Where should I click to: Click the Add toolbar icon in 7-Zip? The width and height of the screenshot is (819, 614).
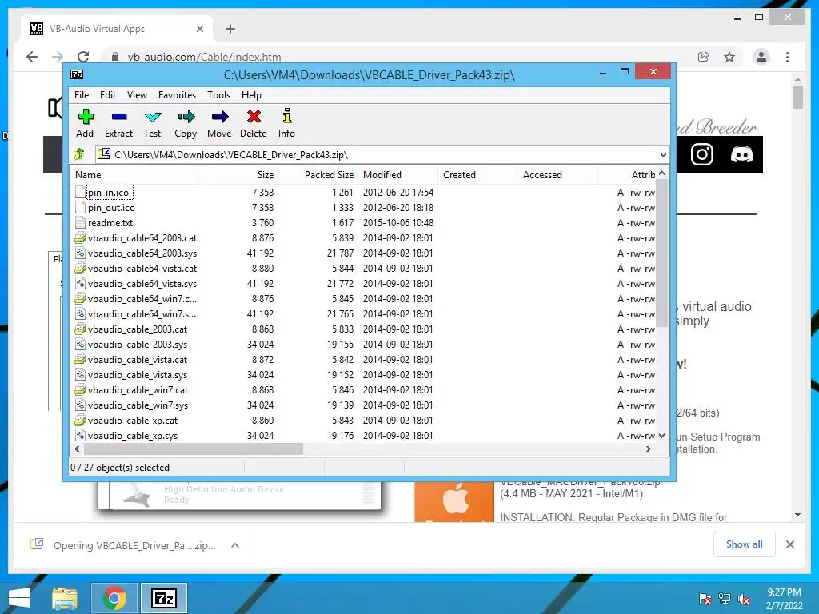click(86, 117)
